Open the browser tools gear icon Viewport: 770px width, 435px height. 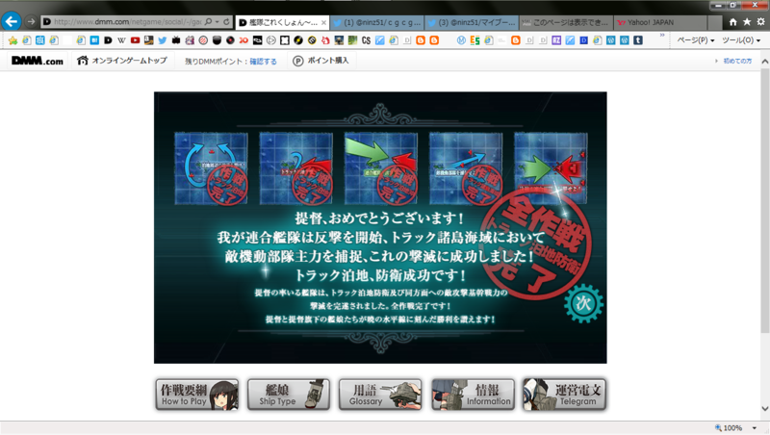(x=760, y=21)
